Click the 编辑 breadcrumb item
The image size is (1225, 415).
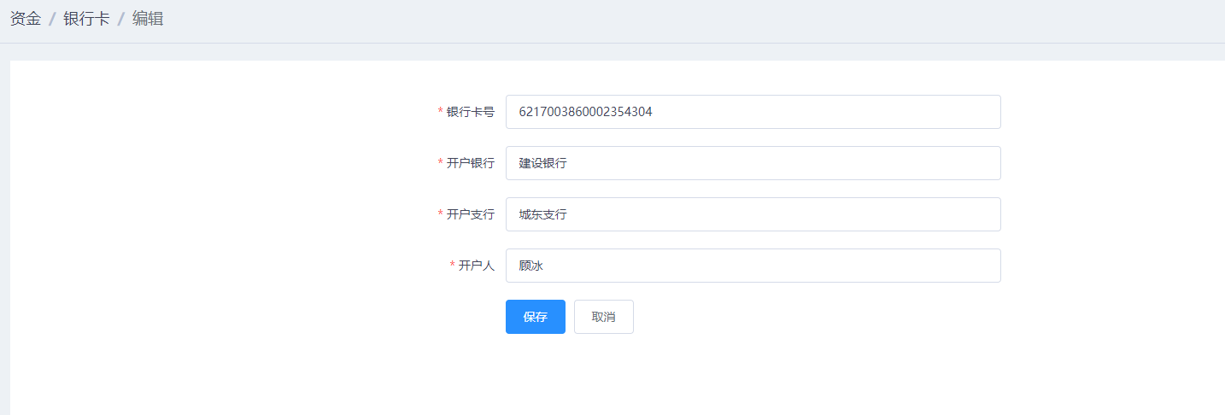click(148, 19)
